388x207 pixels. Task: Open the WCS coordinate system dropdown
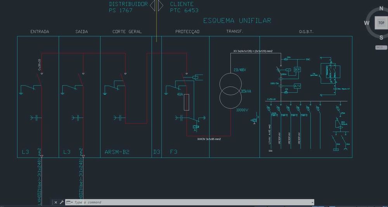(x=381, y=47)
